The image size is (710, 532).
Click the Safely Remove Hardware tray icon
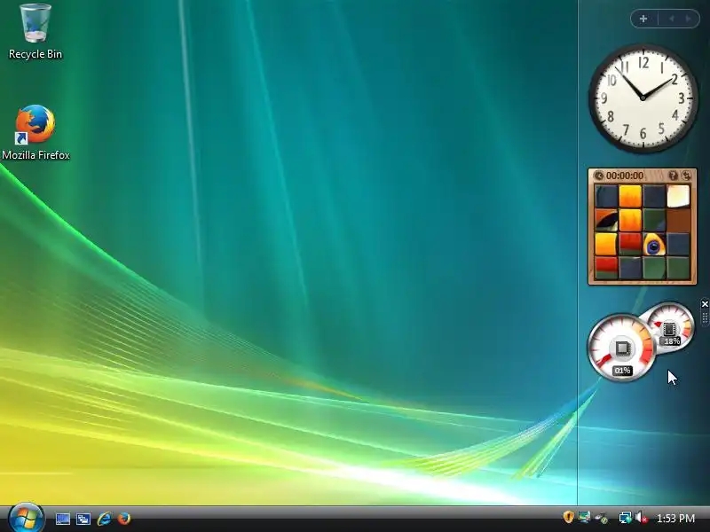pos(602,518)
